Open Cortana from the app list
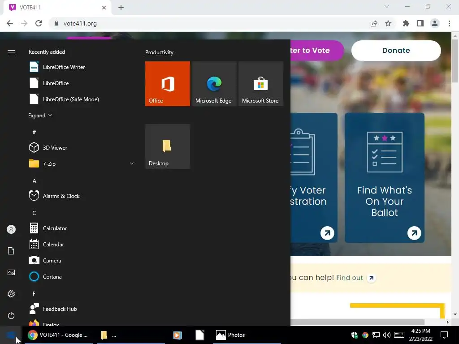This screenshot has width=459, height=344. (x=82, y=276)
